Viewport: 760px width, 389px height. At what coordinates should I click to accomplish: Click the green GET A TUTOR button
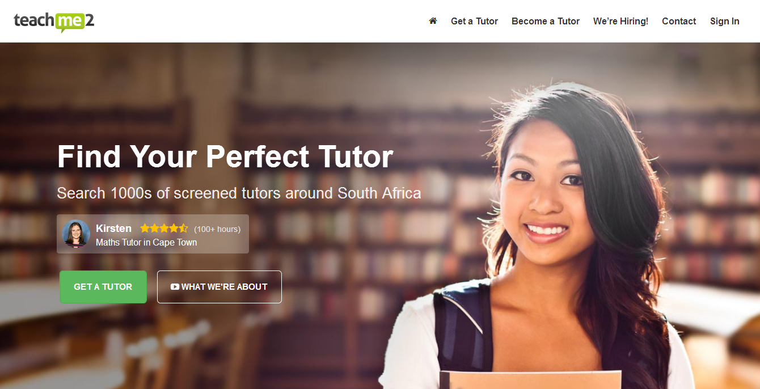103,287
